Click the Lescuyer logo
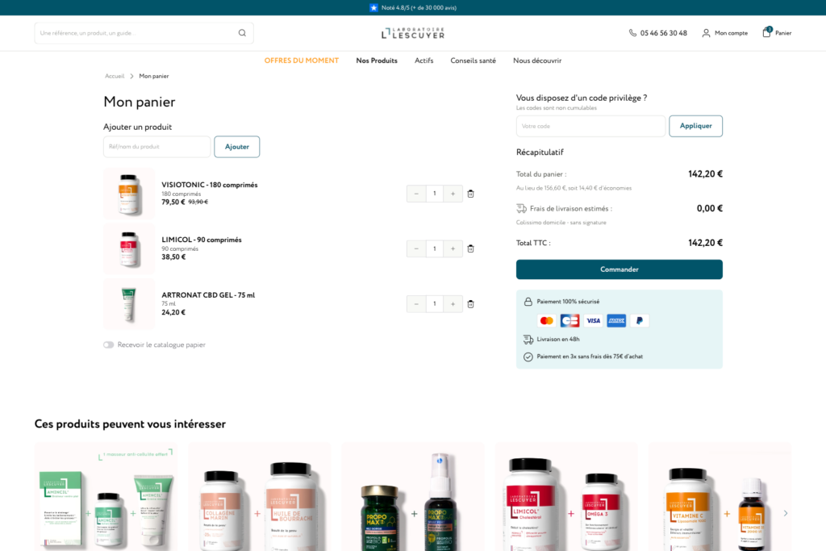This screenshot has height=551, width=826. coord(413,33)
